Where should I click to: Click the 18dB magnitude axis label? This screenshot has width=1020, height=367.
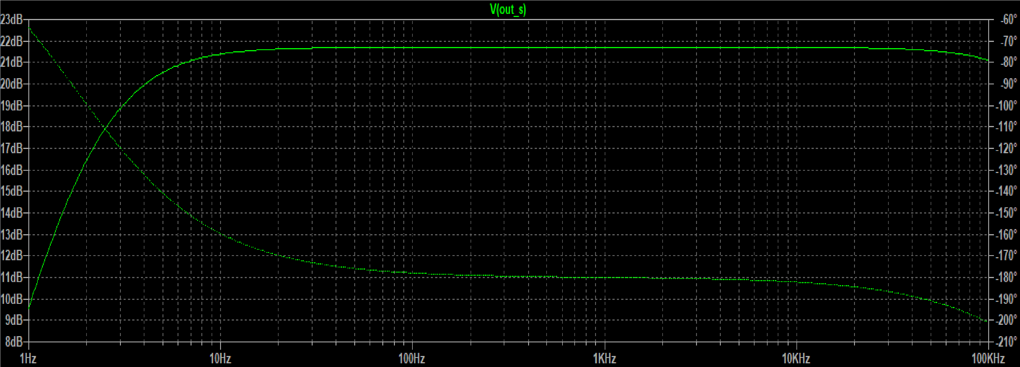coord(11,127)
